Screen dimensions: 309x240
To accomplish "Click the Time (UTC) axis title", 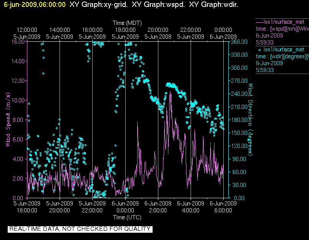I will click(126, 217).
